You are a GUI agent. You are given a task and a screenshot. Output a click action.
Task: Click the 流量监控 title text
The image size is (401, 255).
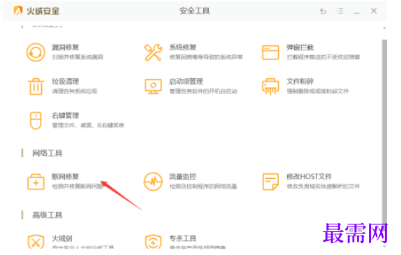click(x=182, y=177)
